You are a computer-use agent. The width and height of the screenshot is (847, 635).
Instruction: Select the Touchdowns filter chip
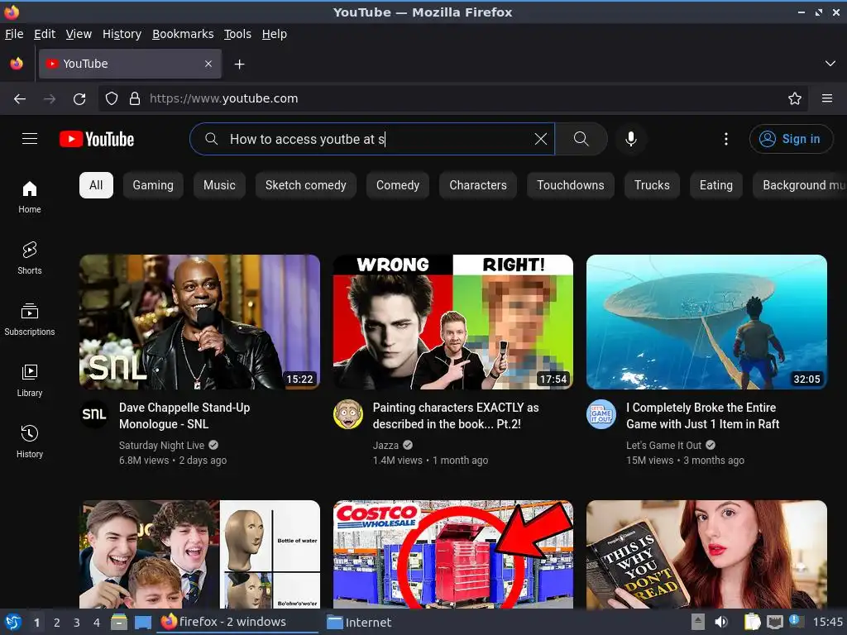[x=571, y=185]
